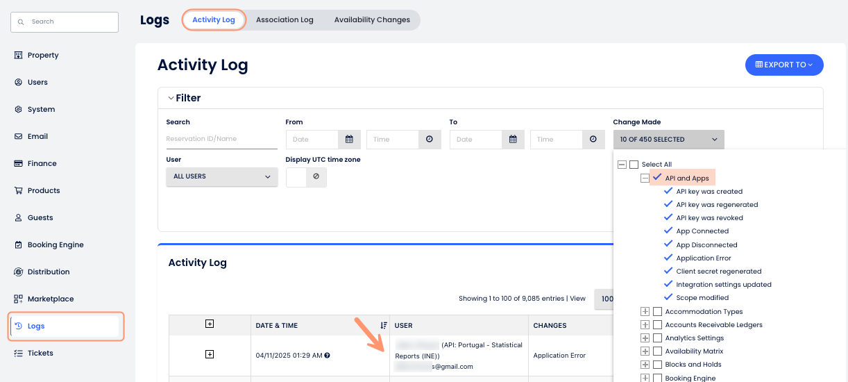The image size is (848, 382).
Task: Uncheck App Disconnected option
Action: click(x=669, y=244)
